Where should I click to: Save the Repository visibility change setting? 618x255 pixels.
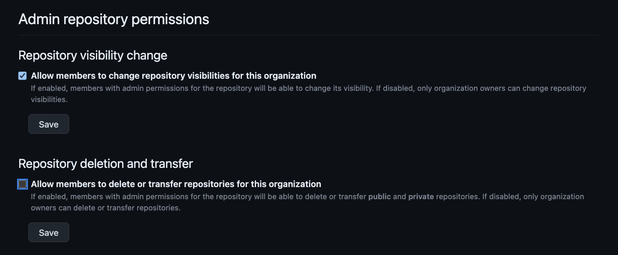click(x=49, y=124)
